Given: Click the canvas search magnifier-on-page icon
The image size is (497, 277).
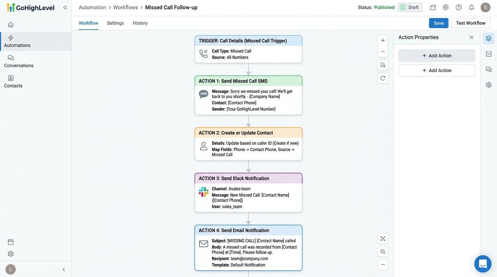Looking at the screenshot, I should pyautogui.click(x=383, y=65).
